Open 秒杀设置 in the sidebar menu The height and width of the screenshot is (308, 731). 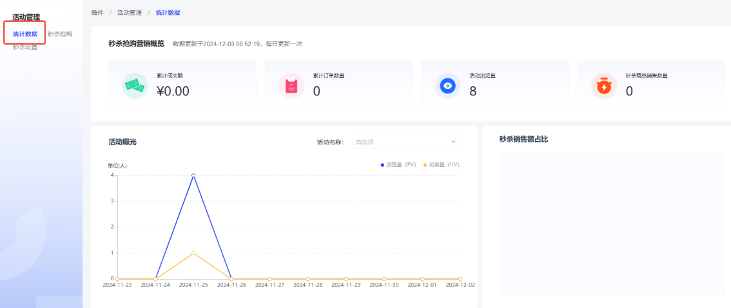(25, 47)
